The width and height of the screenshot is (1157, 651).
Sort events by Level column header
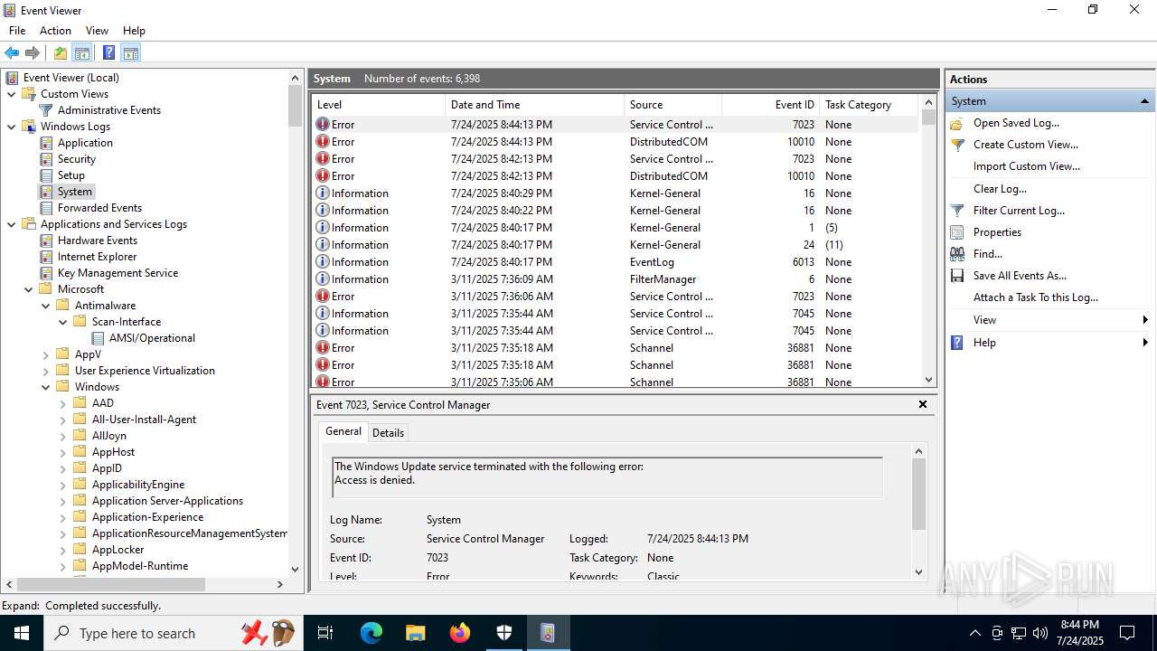point(378,105)
